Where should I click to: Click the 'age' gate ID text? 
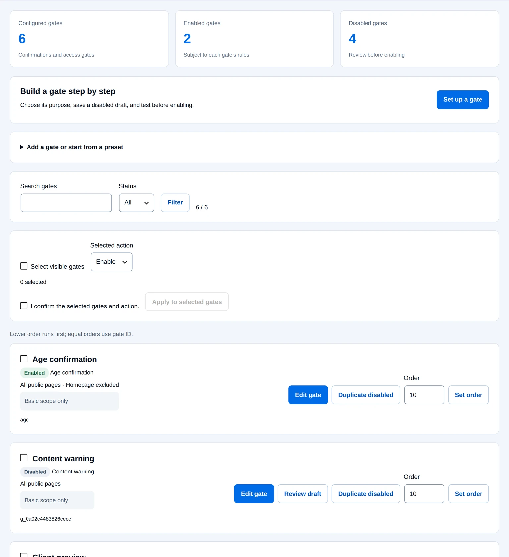click(x=24, y=420)
